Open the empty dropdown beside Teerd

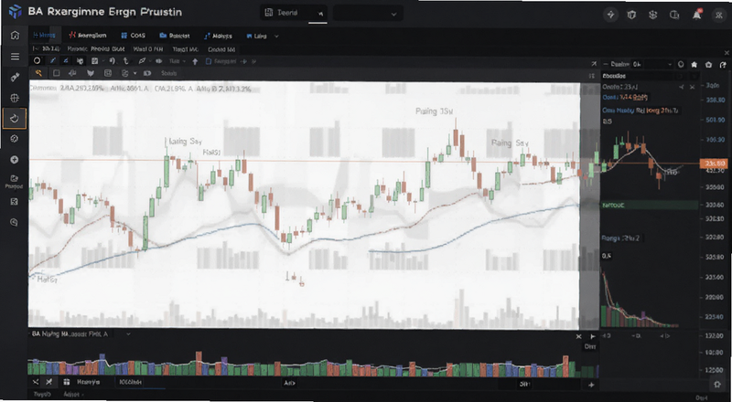pyautogui.click(x=369, y=14)
